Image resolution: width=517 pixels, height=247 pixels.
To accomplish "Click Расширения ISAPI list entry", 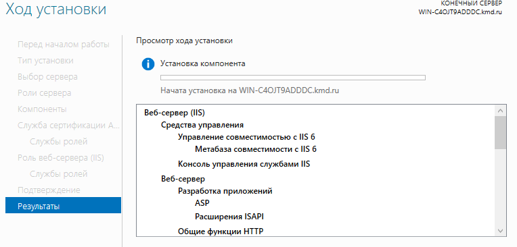I will pos(229,217).
